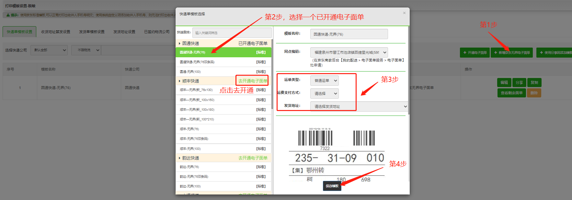Collapse the 顺丰快递 group arrow
Screen dimensions: 572x200
click(x=179, y=81)
